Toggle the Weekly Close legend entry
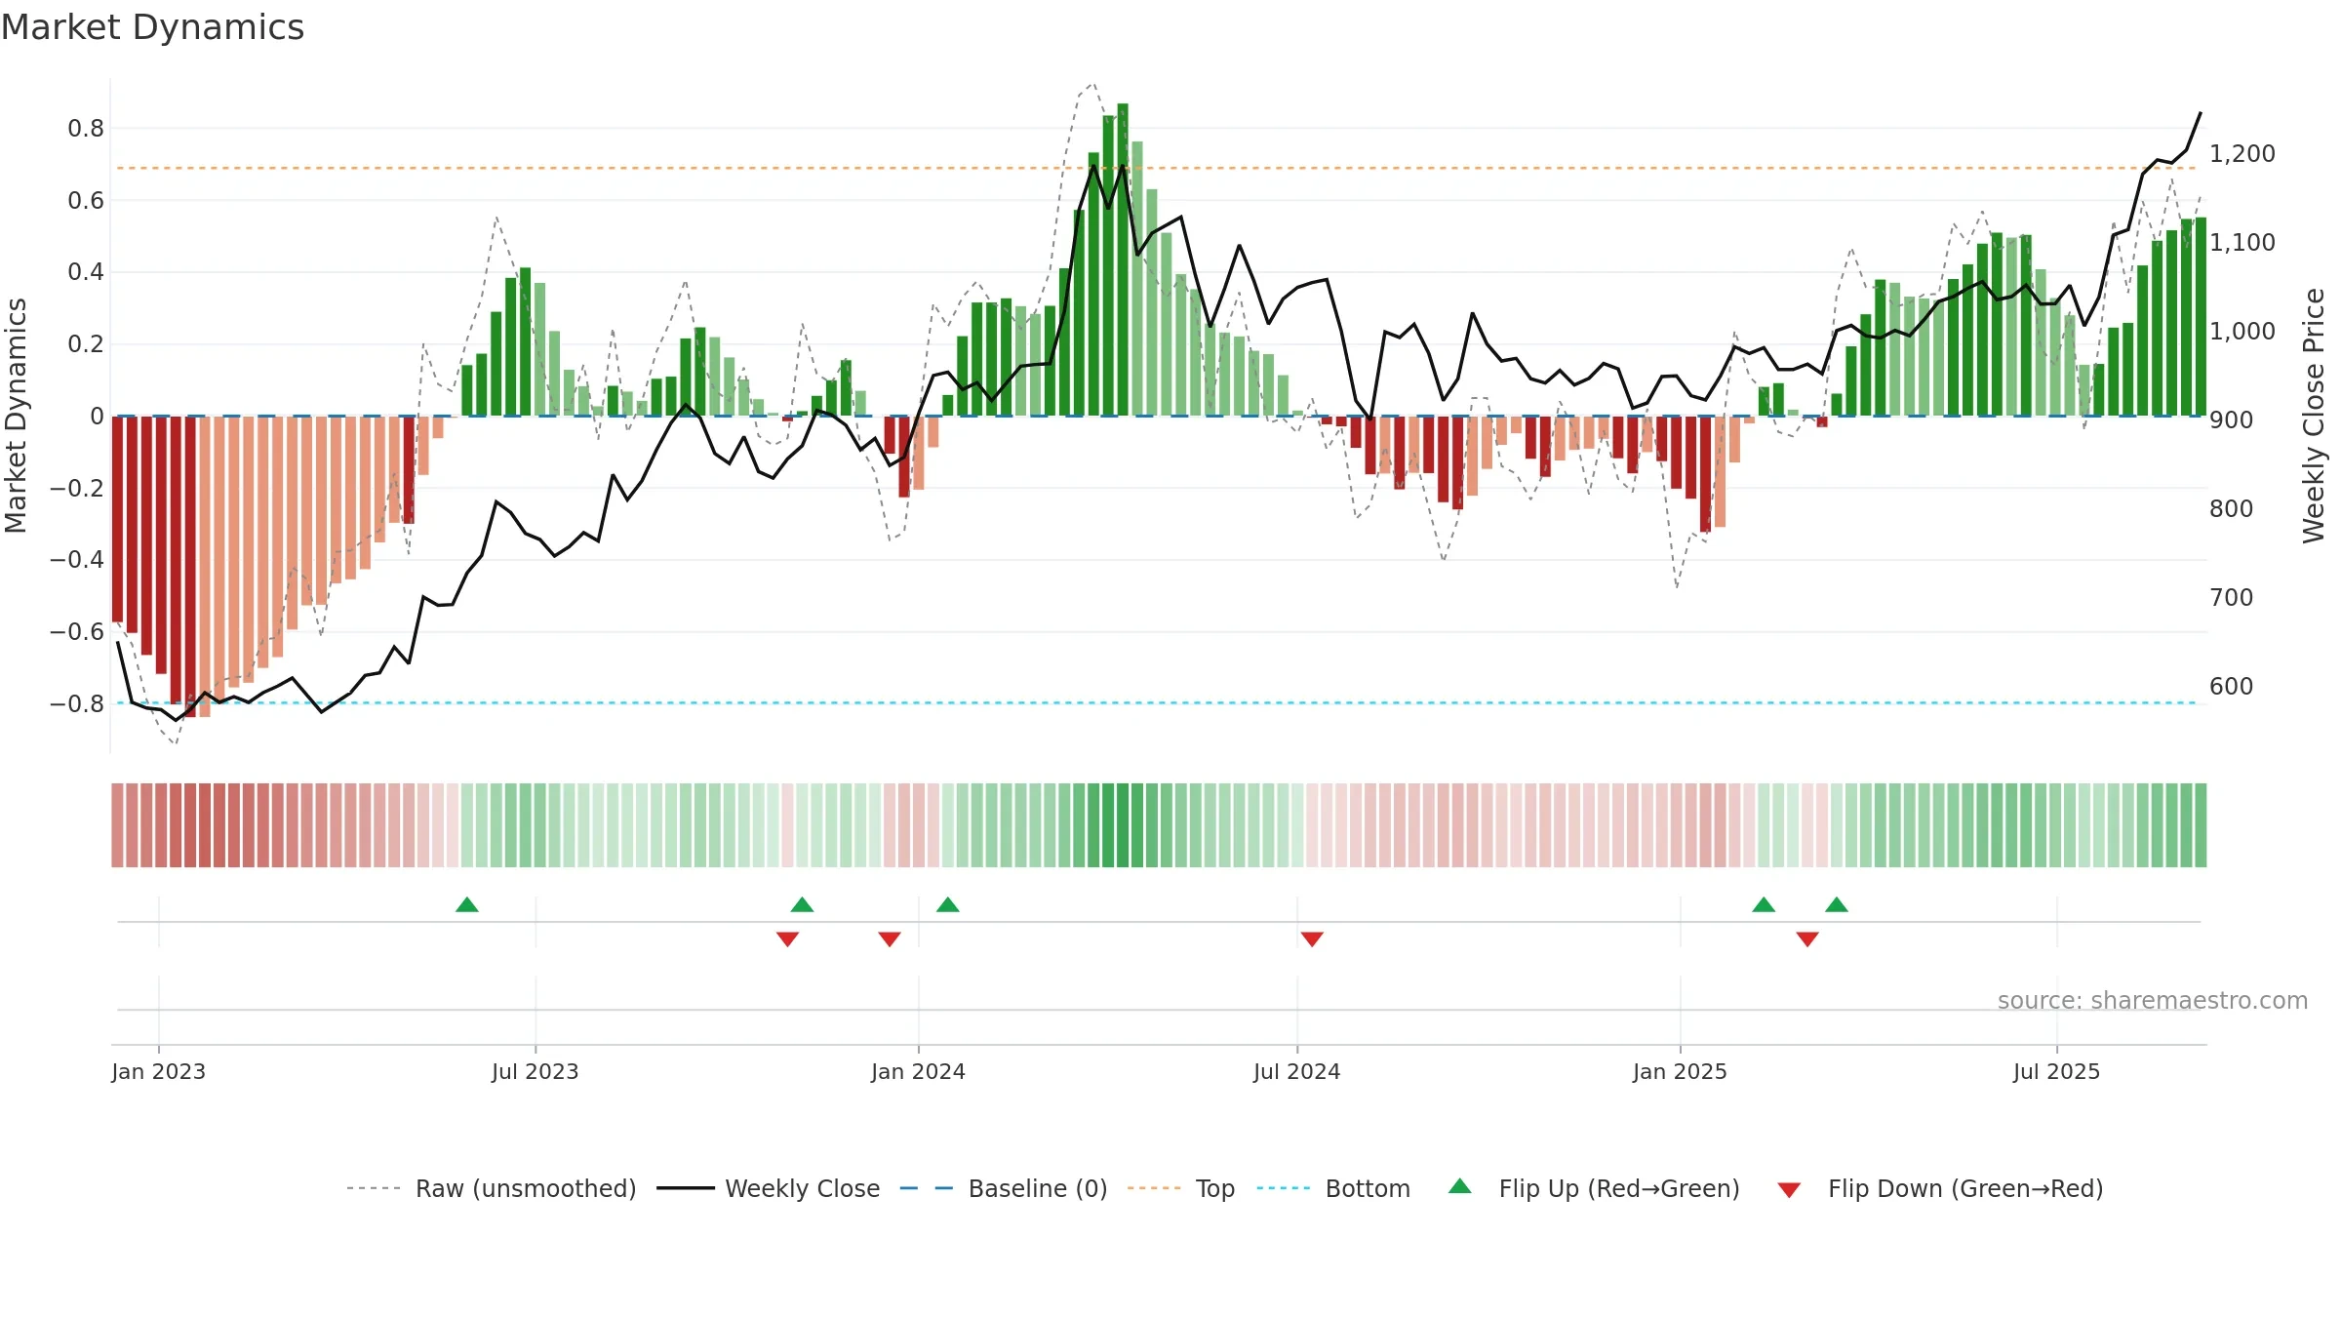Viewport: 2341px width, 1317px height. coord(768,1188)
